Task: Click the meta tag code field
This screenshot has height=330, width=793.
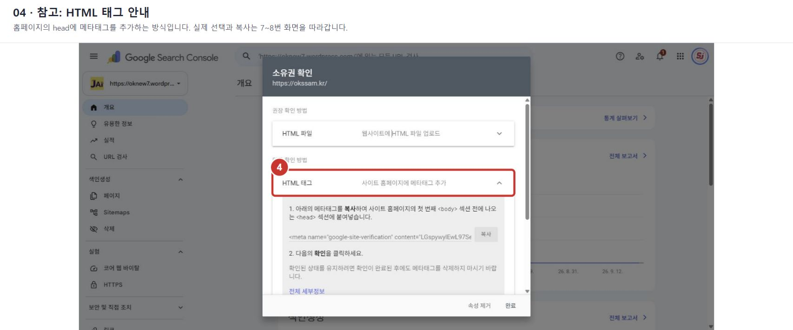Action: pyautogui.click(x=380, y=237)
